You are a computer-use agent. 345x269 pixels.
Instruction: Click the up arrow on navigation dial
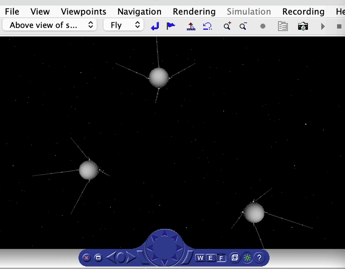164,234
